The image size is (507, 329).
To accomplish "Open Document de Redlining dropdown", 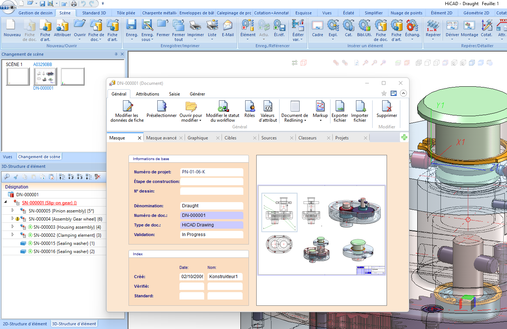I will tap(305, 121).
